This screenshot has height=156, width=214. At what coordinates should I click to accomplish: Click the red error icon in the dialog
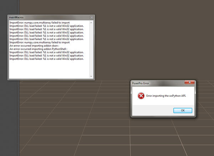[141, 96]
